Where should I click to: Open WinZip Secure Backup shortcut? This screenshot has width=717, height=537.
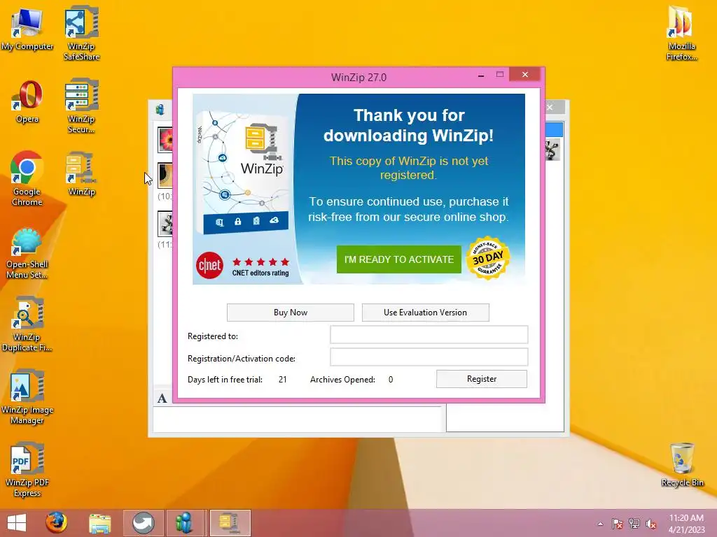tap(81, 106)
